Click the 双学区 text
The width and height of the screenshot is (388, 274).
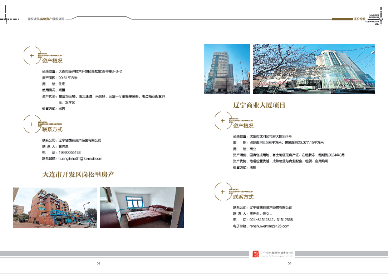point(70,103)
